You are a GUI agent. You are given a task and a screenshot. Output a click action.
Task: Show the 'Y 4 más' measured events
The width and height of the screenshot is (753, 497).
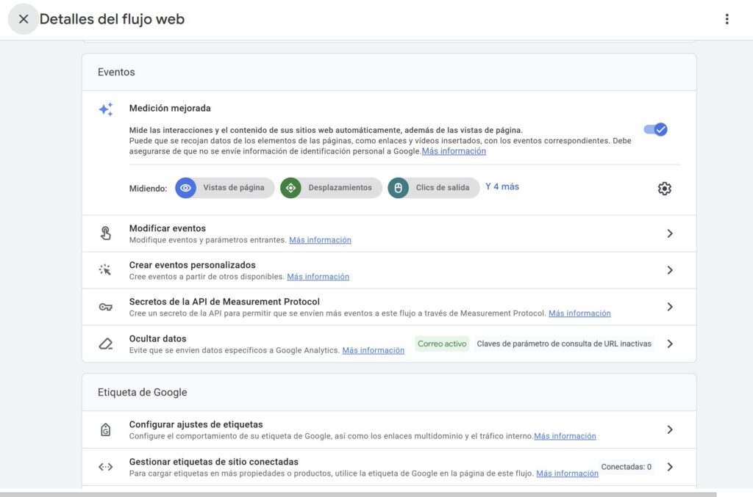tap(502, 187)
